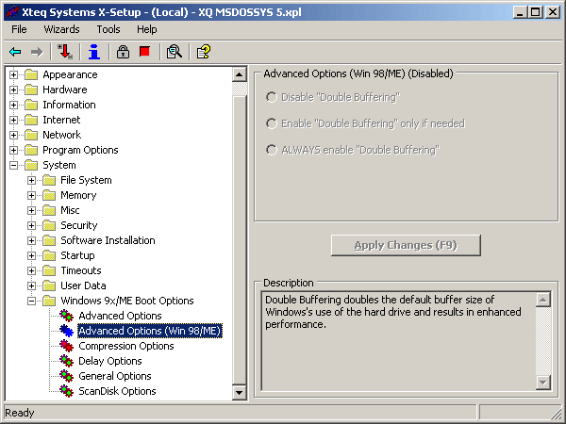
Task: Click the red square stop icon
Action: coord(144,52)
